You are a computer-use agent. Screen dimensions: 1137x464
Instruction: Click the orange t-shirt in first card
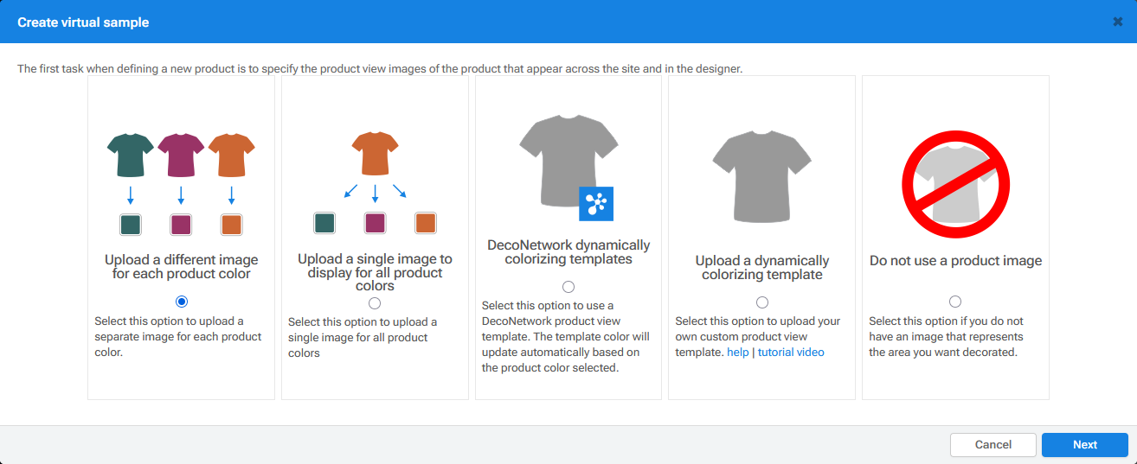point(232,156)
